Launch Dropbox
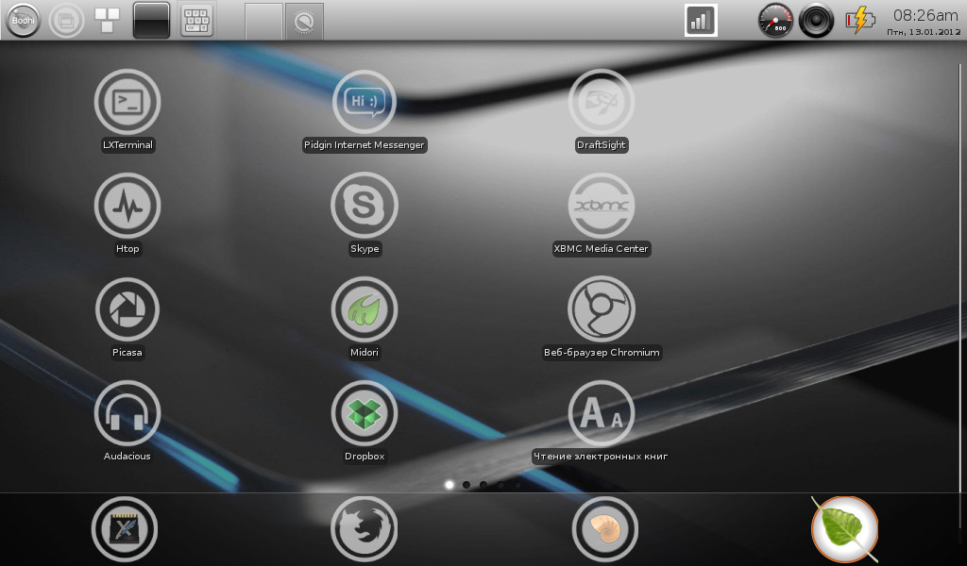Viewport: 967px width, 566px height. 364,412
